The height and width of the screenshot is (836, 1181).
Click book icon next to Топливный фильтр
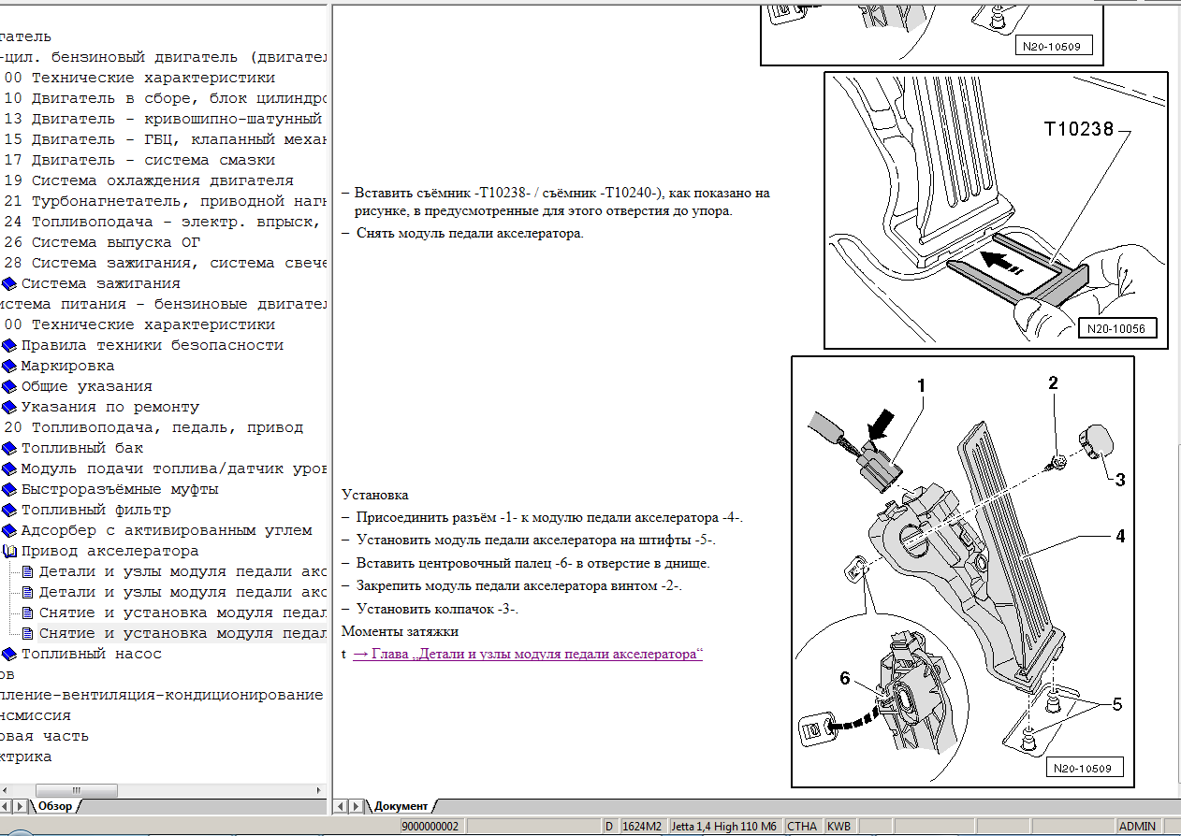click(x=9, y=510)
